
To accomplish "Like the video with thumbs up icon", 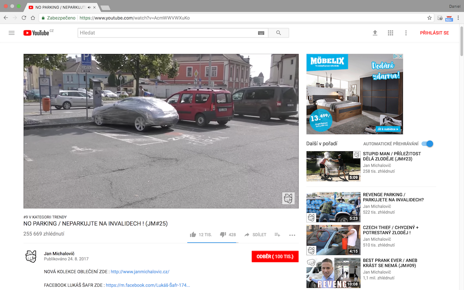I will pos(193,235).
